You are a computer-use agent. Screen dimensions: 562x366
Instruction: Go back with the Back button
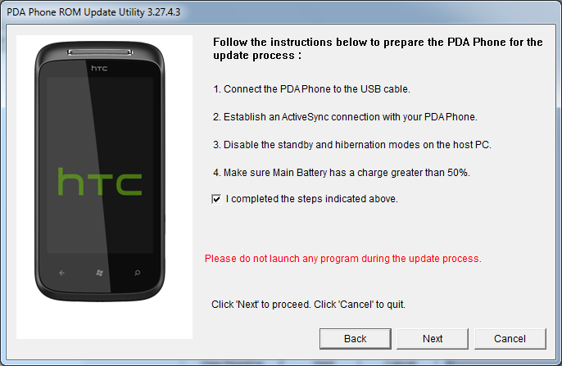[x=356, y=339]
